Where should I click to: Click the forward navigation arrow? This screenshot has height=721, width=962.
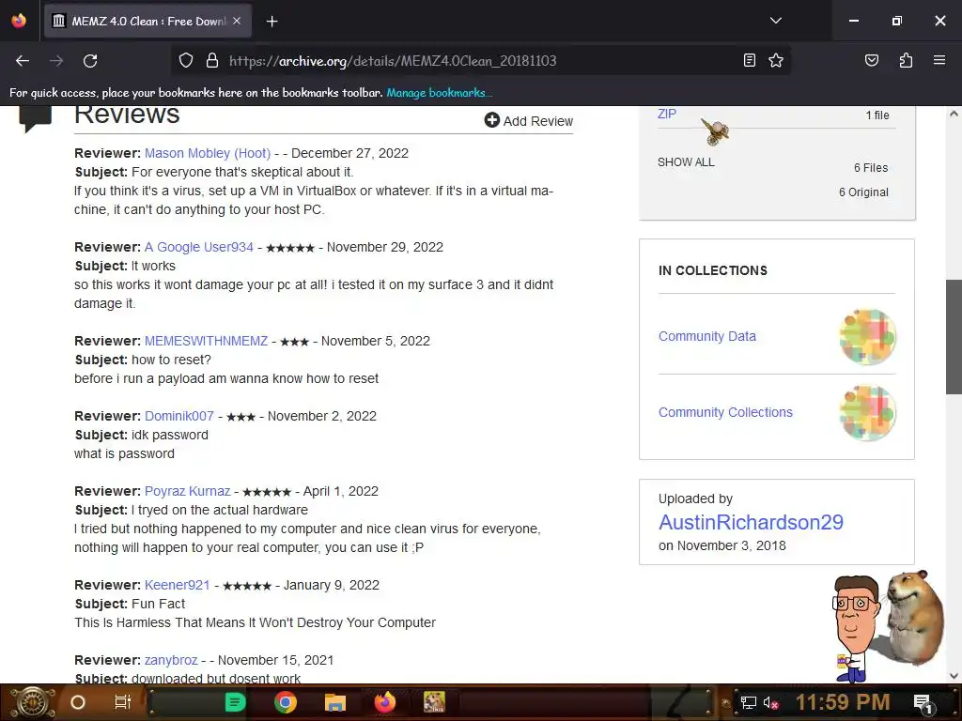pyautogui.click(x=56, y=61)
